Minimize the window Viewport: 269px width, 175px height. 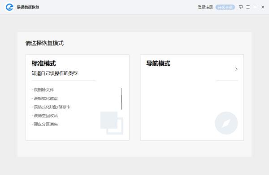click(255, 7)
